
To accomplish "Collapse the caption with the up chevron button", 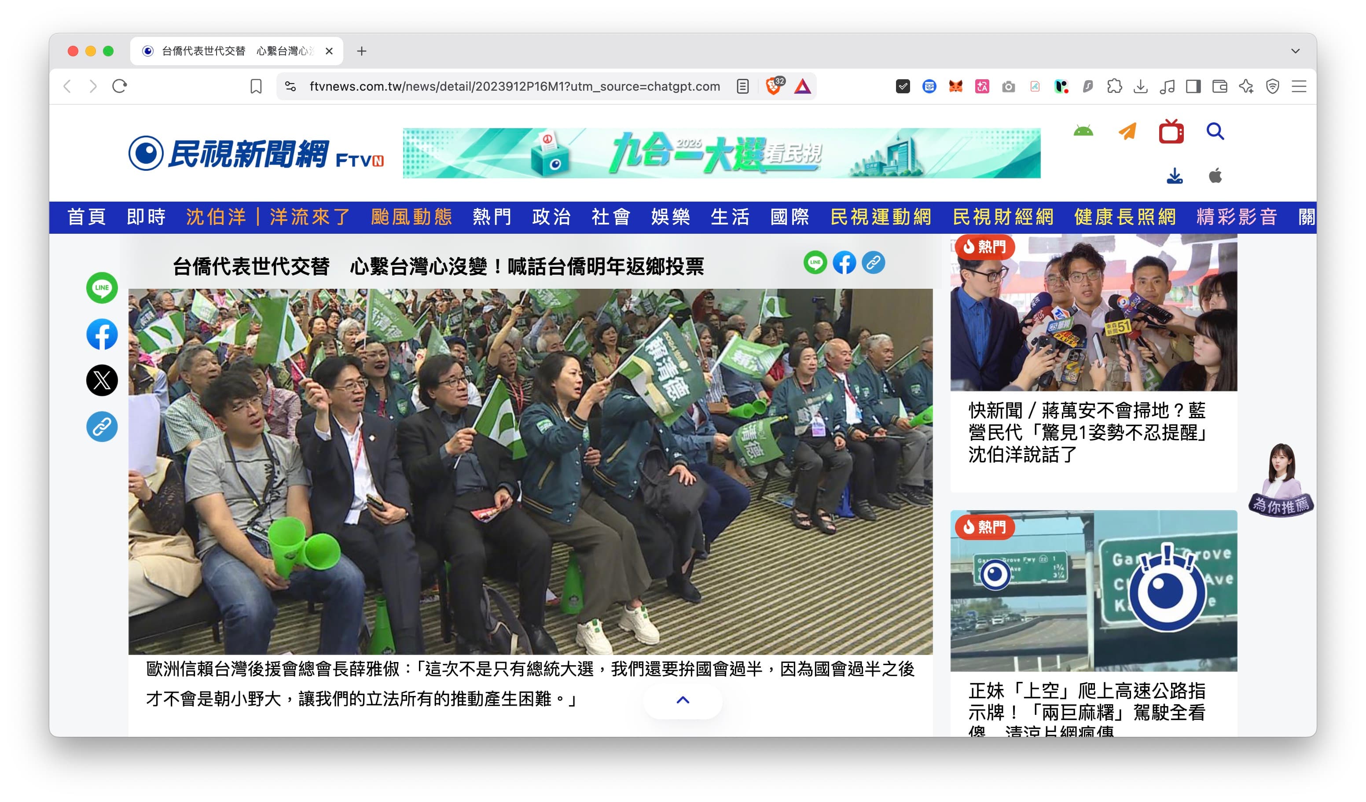I will pyautogui.click(x=683, y=700).
